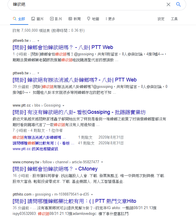Click the colored magnifier icon beside 全部
The height and width of the screenshot is (216, 196).
[14, 19]
